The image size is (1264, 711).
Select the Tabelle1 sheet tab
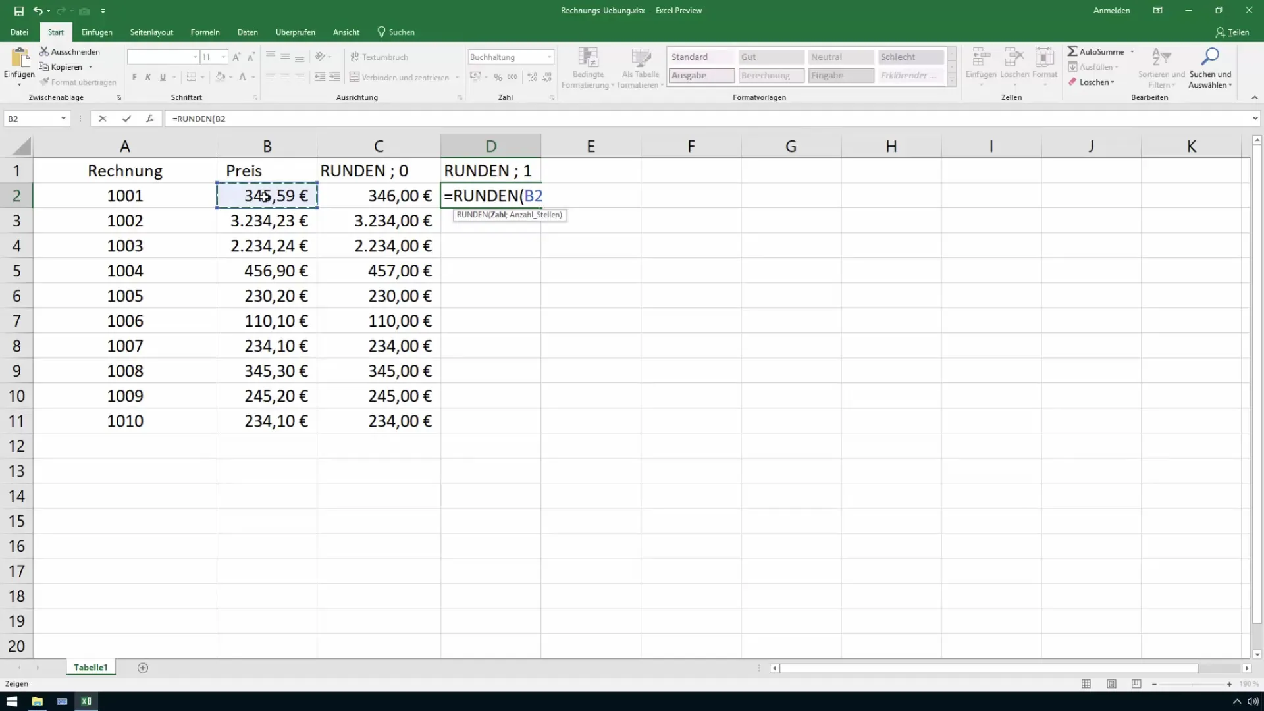pos(90,667)
